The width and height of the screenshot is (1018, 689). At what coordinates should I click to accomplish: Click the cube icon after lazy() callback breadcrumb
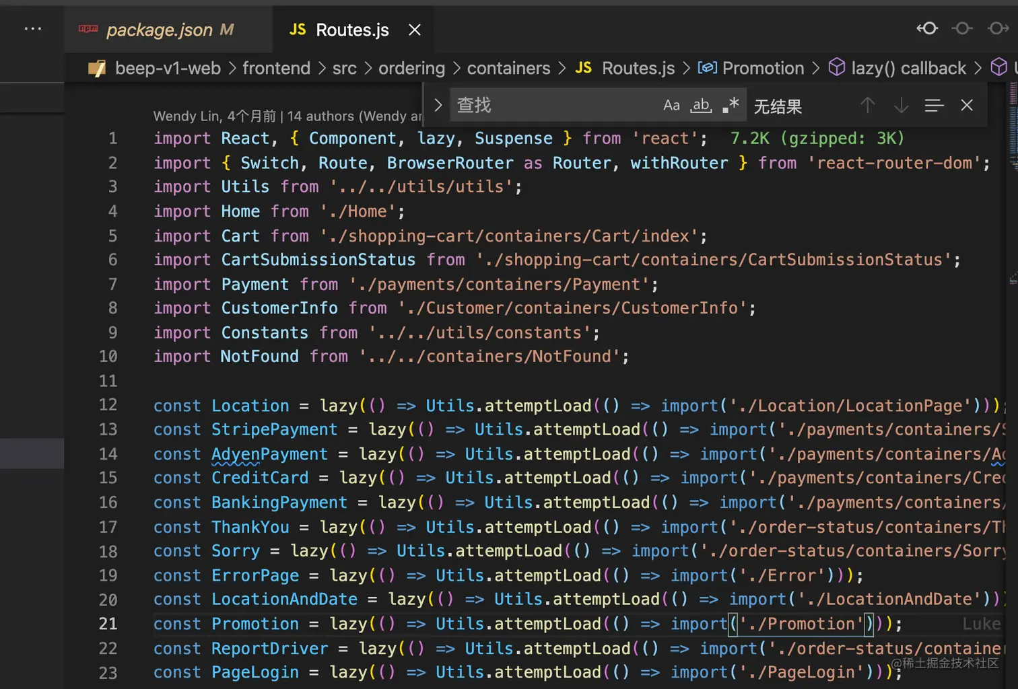click(999, 67)
